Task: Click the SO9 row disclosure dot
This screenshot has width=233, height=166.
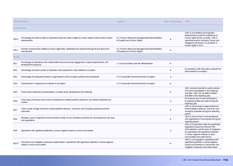Action: click(170, 130)
